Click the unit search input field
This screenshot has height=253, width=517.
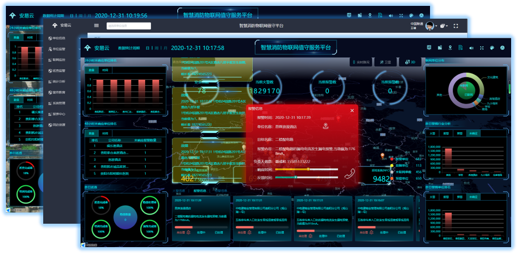point(128,26)
